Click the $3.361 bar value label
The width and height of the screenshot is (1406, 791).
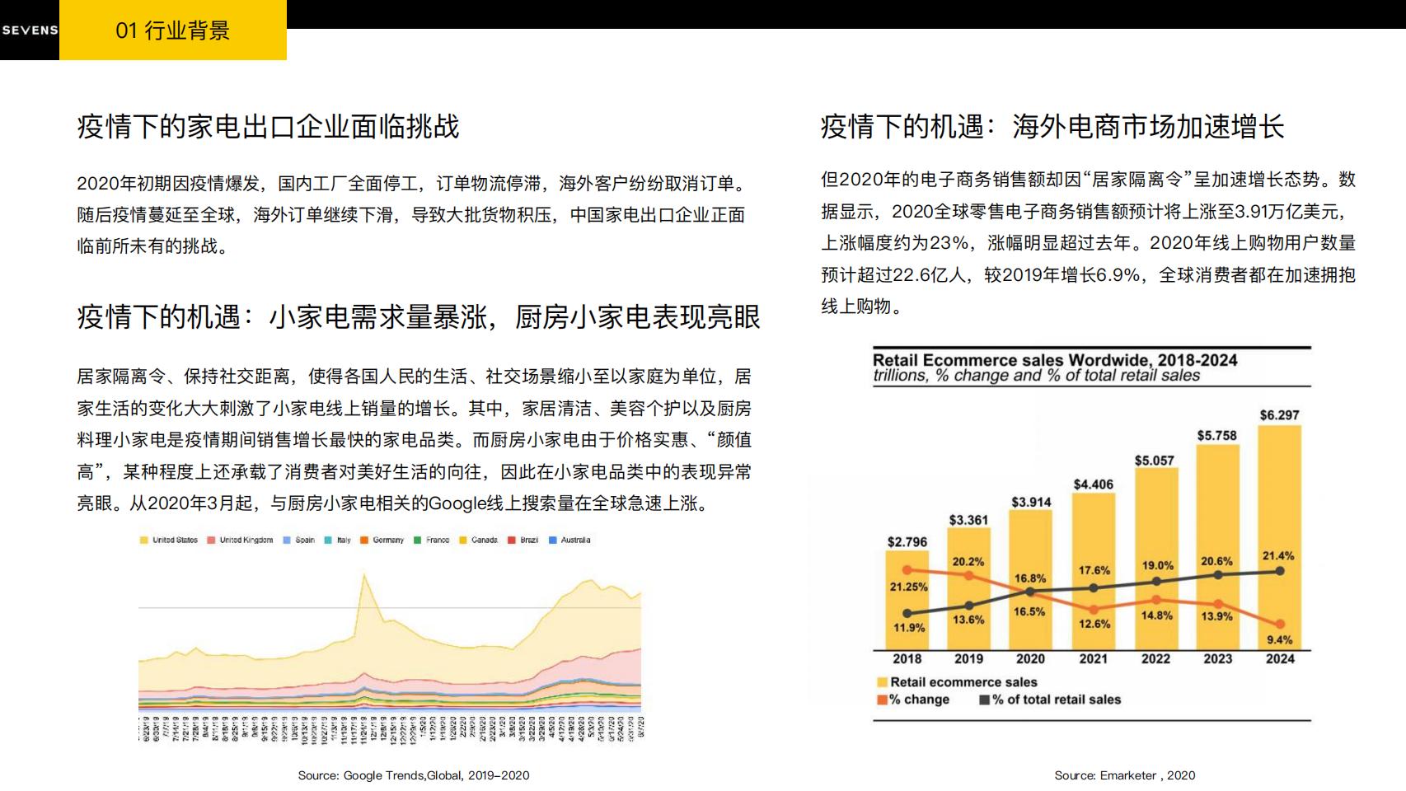968,520
